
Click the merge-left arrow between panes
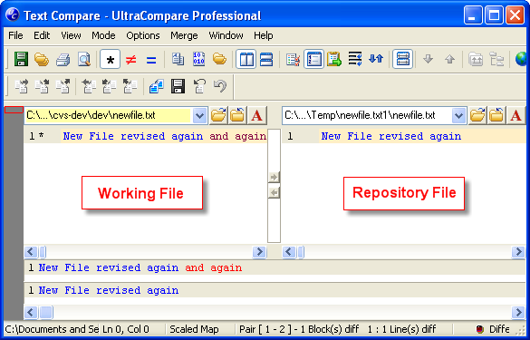click(x=274, y=193)
